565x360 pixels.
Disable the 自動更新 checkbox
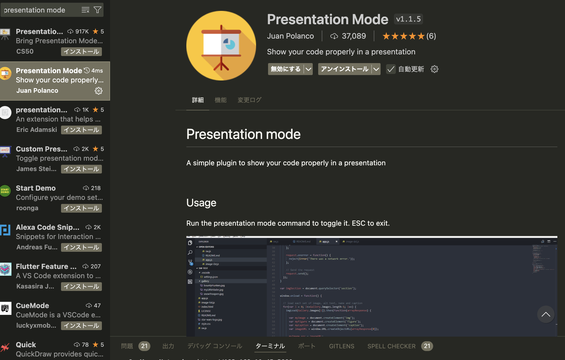point(391,69)
